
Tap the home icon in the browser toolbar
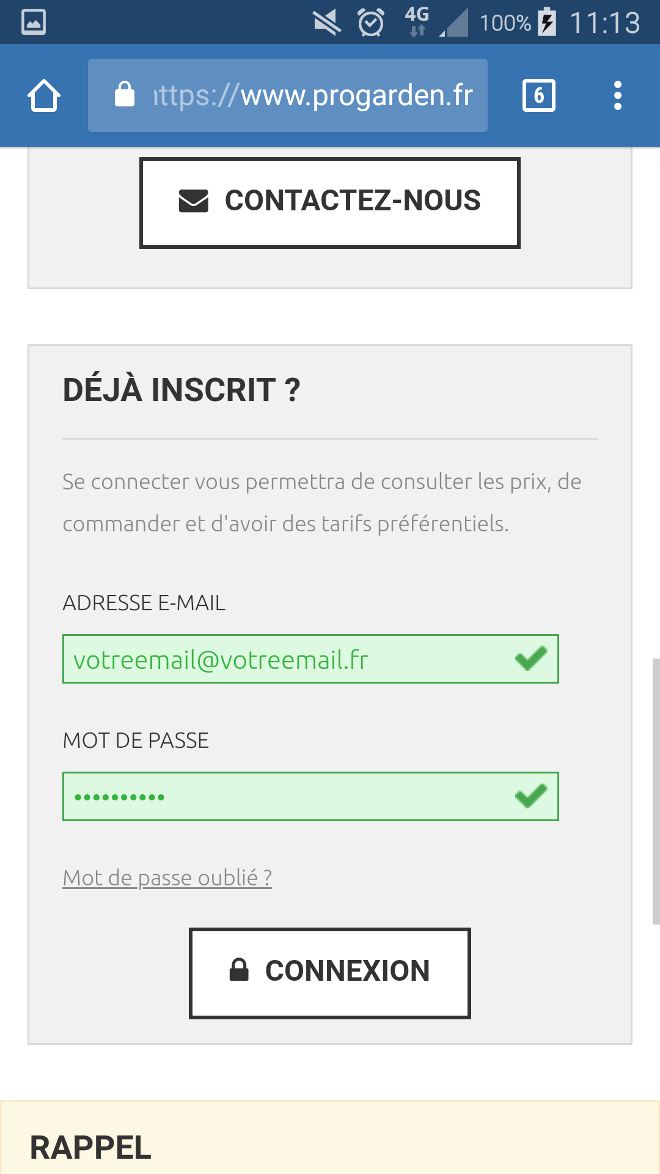click(43, 95)
